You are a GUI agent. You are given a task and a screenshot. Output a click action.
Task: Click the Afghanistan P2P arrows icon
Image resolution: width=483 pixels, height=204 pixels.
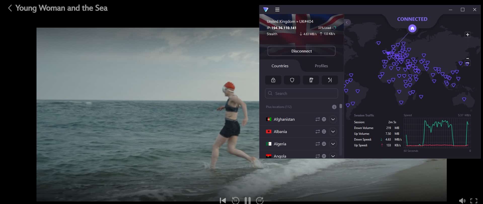(x=317, y=119)
